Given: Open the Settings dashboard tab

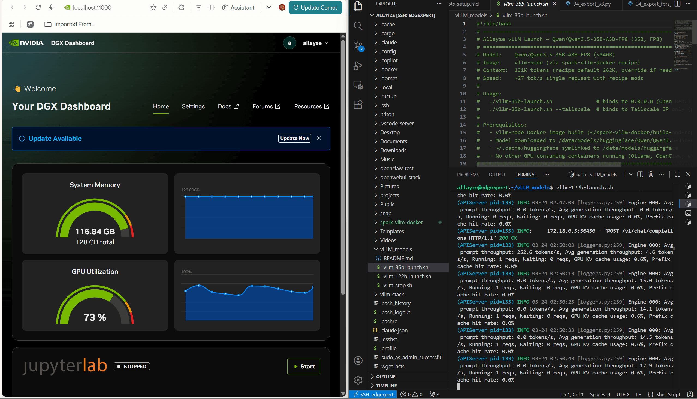Looking at the screenshot, I should (x=193, y=106).
